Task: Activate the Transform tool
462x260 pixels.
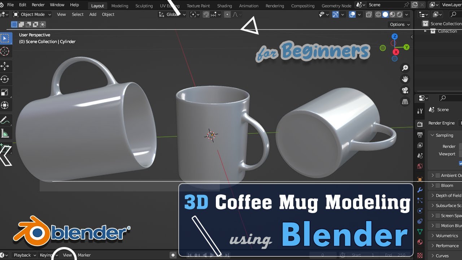Action: click(x=5, y=105)
